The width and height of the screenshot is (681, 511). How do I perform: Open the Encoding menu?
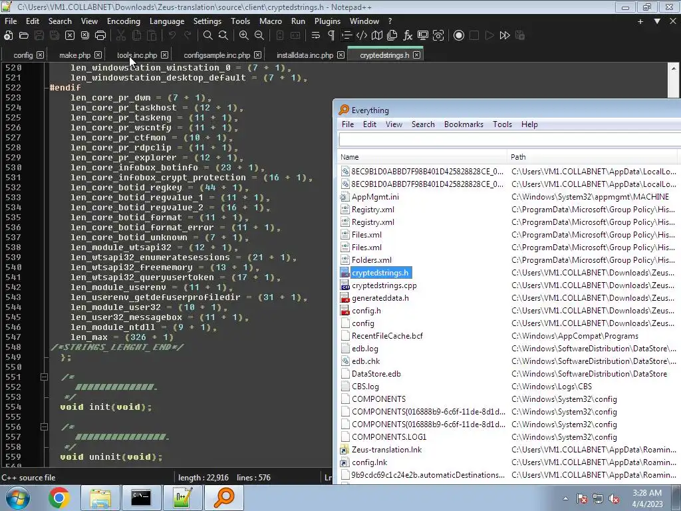[x=124, y=21]
